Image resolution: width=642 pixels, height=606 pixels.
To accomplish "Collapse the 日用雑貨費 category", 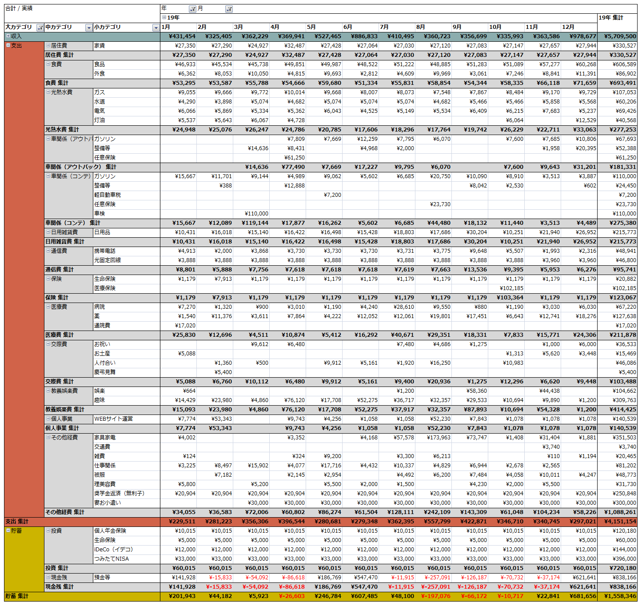I will click(48, 232).
